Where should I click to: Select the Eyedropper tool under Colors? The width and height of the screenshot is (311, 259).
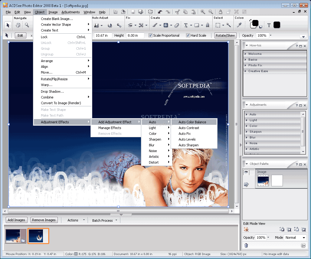[x=239, y=25]
